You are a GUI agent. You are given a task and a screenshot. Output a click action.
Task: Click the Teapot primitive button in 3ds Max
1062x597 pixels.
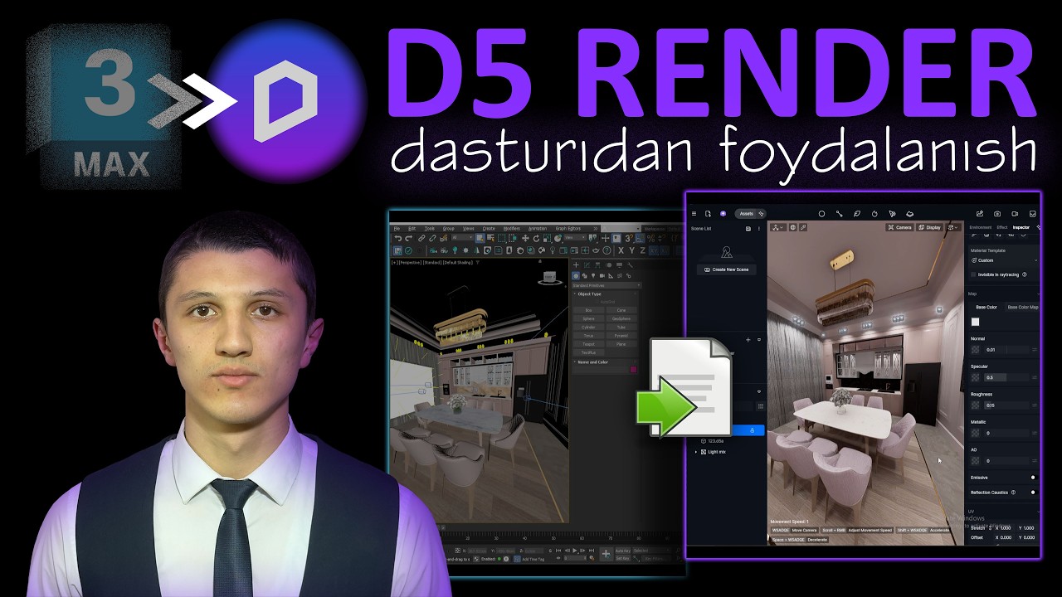click(x=588, y=344)
